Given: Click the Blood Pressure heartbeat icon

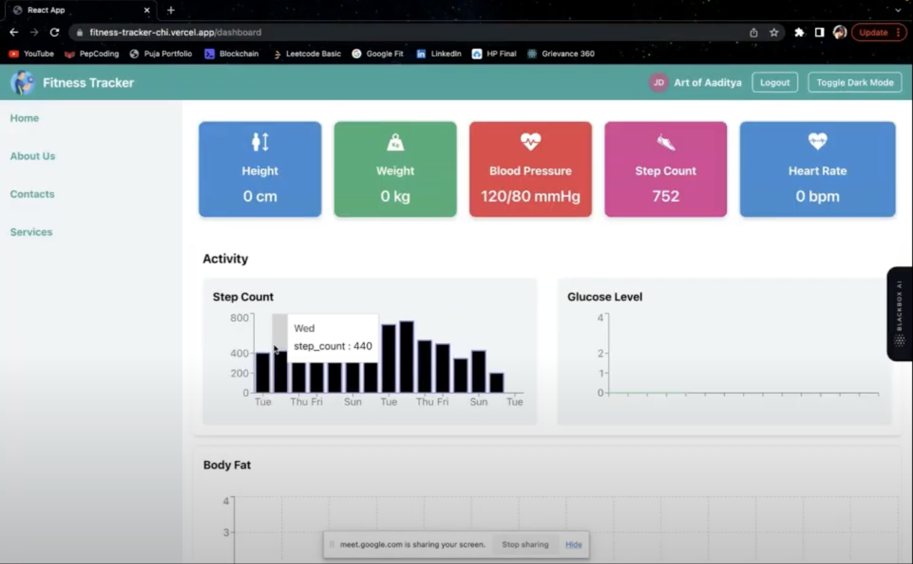Looking at the screenshot, I should pos(530,141).
